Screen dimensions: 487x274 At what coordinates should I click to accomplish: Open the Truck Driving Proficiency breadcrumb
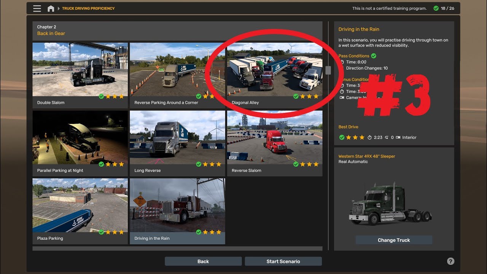coord(88,8)
